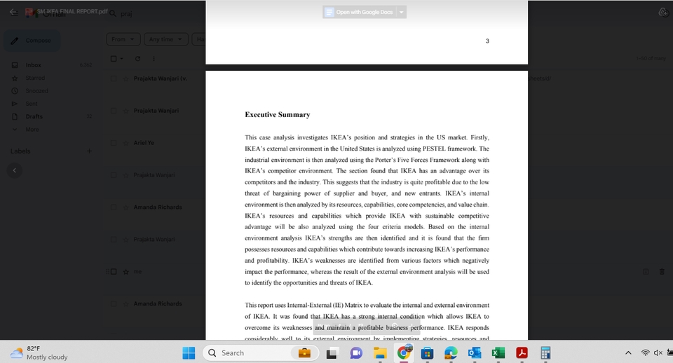Click the page number 3 in the PDF
This screenshot has height=363, width=673.
[487, 41]
